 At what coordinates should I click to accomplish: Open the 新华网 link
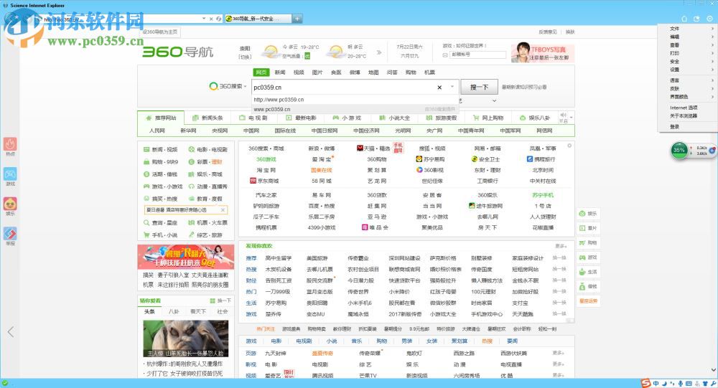click(188, 131)
